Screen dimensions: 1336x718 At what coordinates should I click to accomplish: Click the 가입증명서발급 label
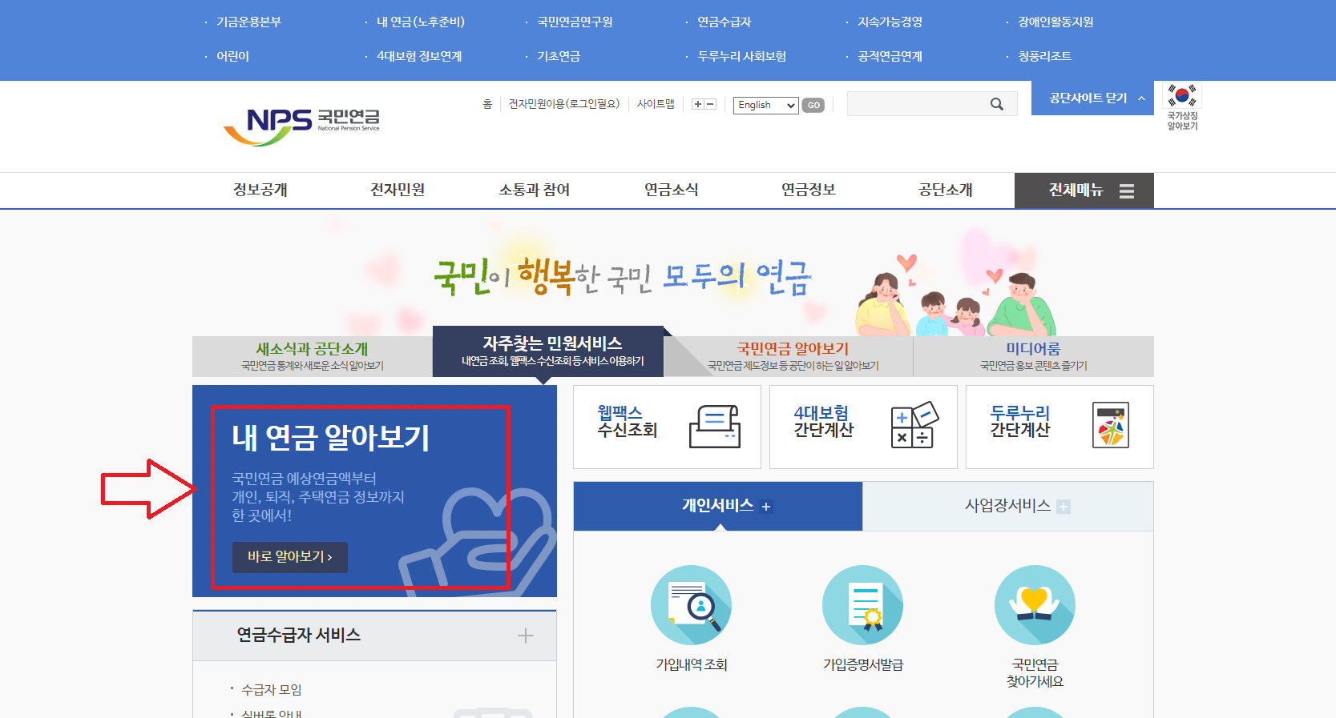point(863,665)
